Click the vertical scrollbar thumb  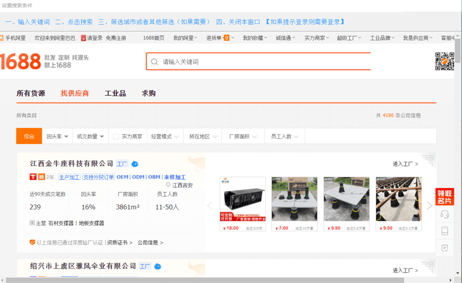click(458, 51)
